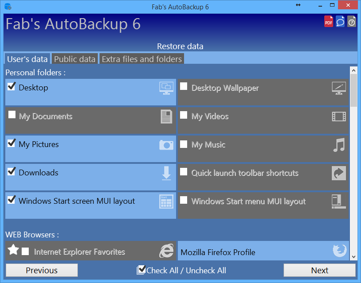361x283 pixels.
Task: Click the My Documents page icon
Action: 166,116
